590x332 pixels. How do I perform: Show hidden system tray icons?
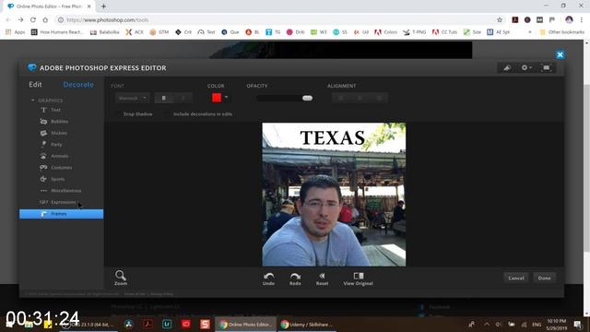tap(487, 324)
